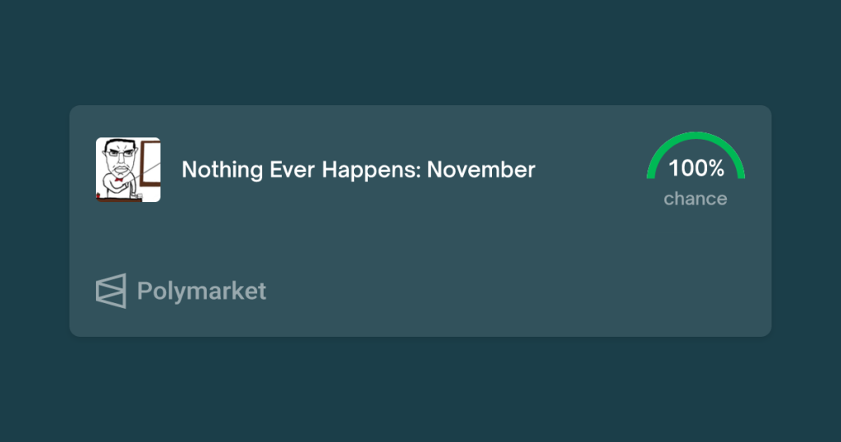Select the "Nothing Ever Happens: November" title
The image size is (841, 442).
click(358, 170)
